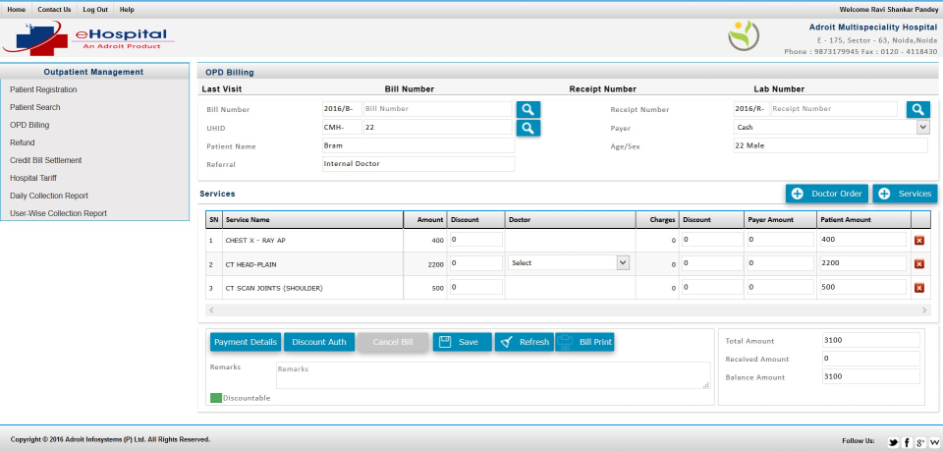Focus the Bill Number input field
The width and height of the screenshot is (943, 451).
click(x=437, y=109)
